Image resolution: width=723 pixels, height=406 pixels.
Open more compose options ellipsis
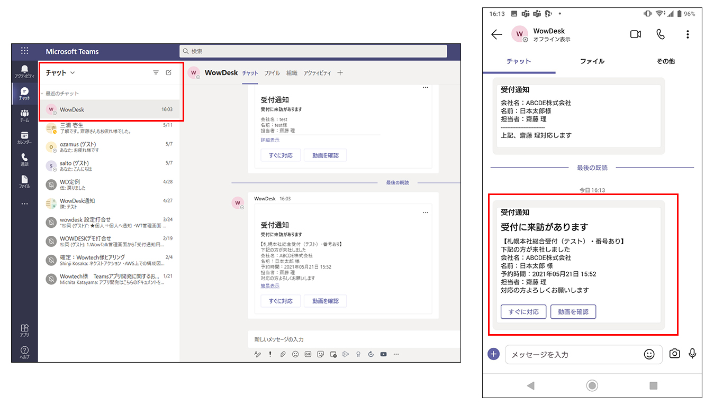pyautogui.click(x=396, y=354)
